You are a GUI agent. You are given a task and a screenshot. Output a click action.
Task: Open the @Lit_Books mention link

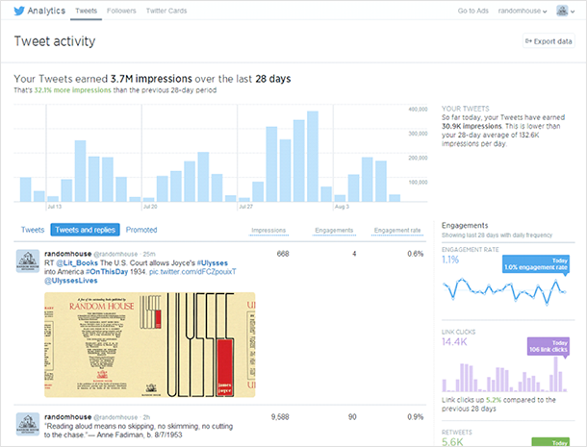77,263
